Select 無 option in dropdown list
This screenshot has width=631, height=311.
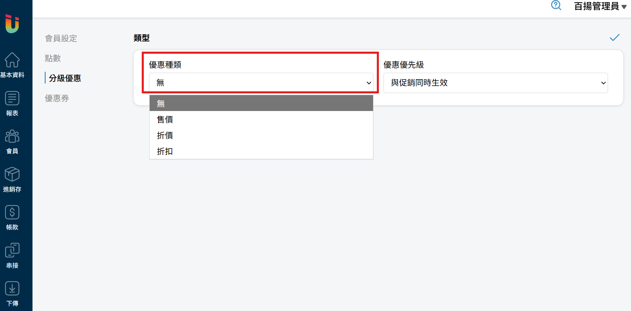click(x=261, y=103)
